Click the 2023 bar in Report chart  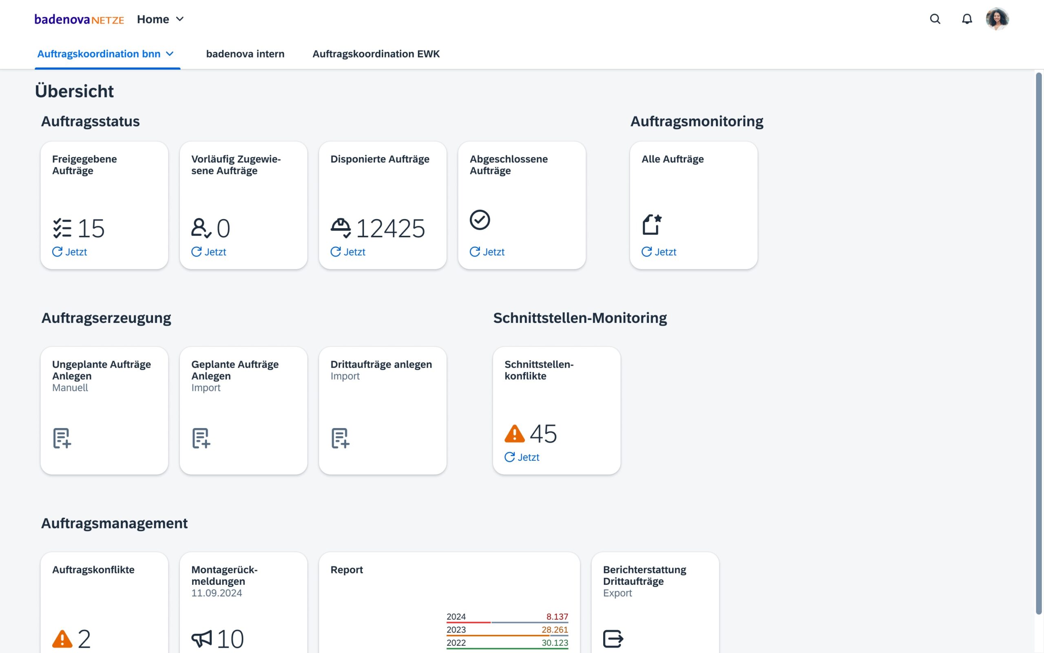coord(507,635)
